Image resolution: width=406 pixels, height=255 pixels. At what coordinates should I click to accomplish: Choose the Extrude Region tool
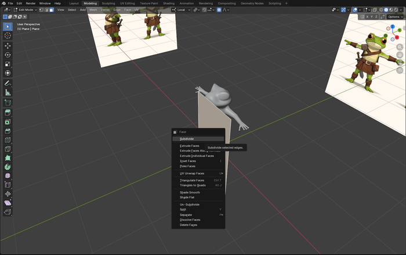[8, 112]
